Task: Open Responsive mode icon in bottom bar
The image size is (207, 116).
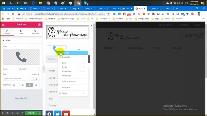Action: [x=17, y=113]
